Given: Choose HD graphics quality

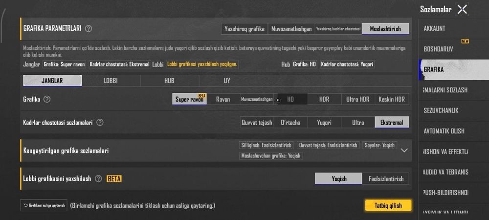Looking at the screenshot, I should click(x=290, y=99).
